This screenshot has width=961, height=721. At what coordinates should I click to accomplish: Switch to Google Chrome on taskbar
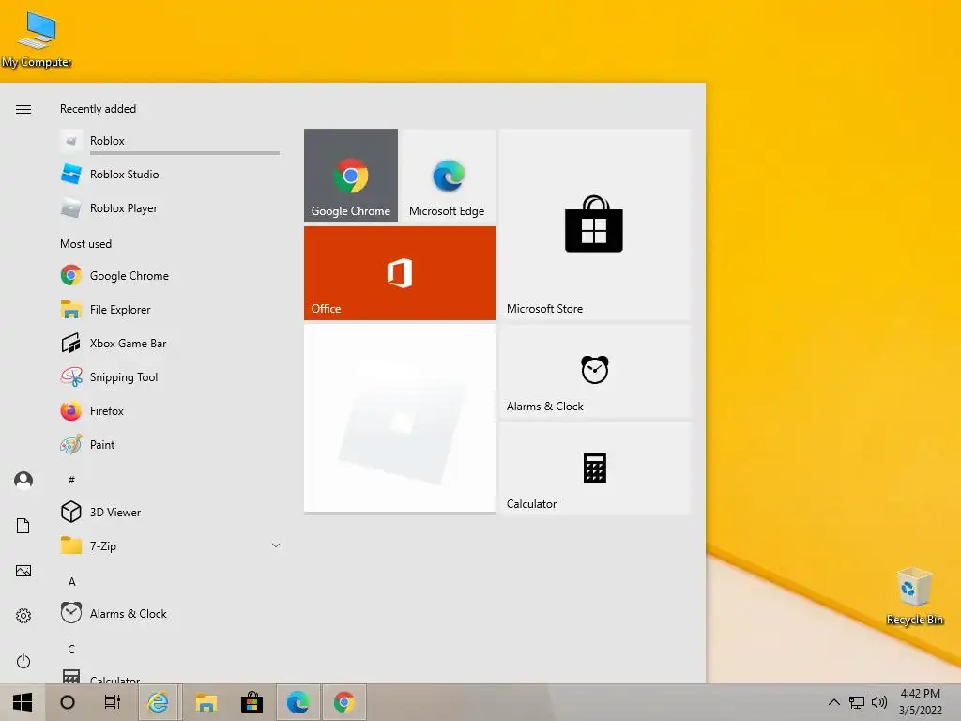tap(343, 702)
